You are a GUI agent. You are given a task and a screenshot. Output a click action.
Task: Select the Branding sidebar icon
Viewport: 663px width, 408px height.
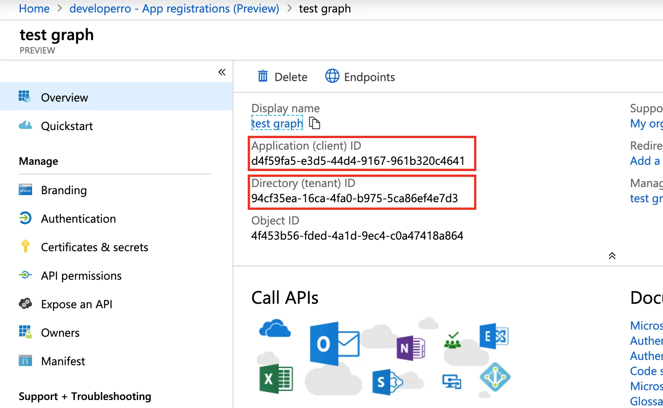tap(25, 190)
